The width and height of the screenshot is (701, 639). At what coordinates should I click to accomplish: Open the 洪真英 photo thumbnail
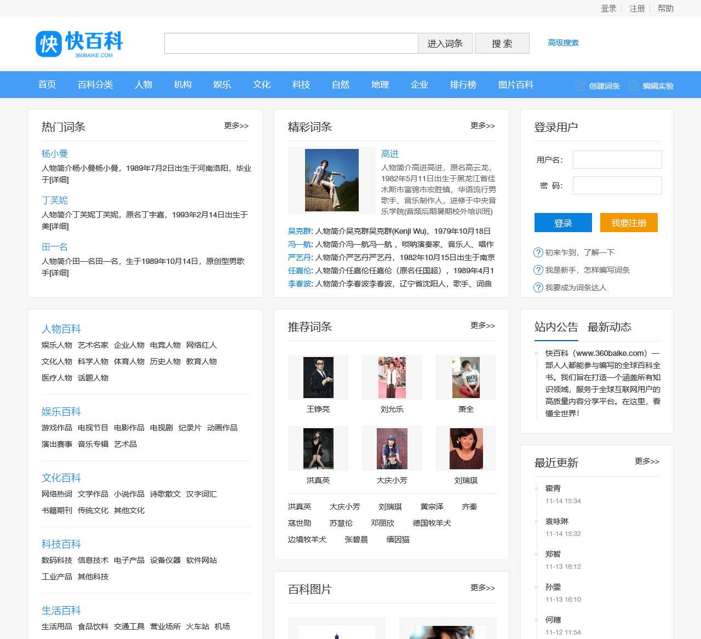coord(318,448)
